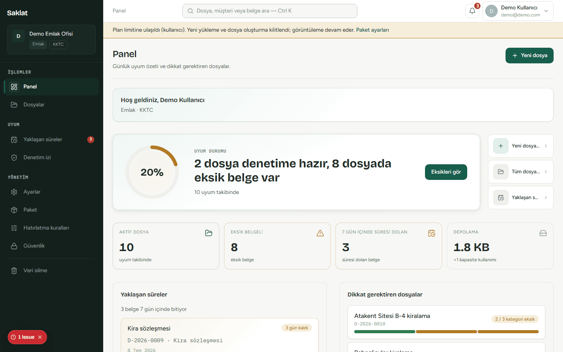563x352 pixels.
Task: Open Güvenlik menu item
Action: [x=51, y=246]
